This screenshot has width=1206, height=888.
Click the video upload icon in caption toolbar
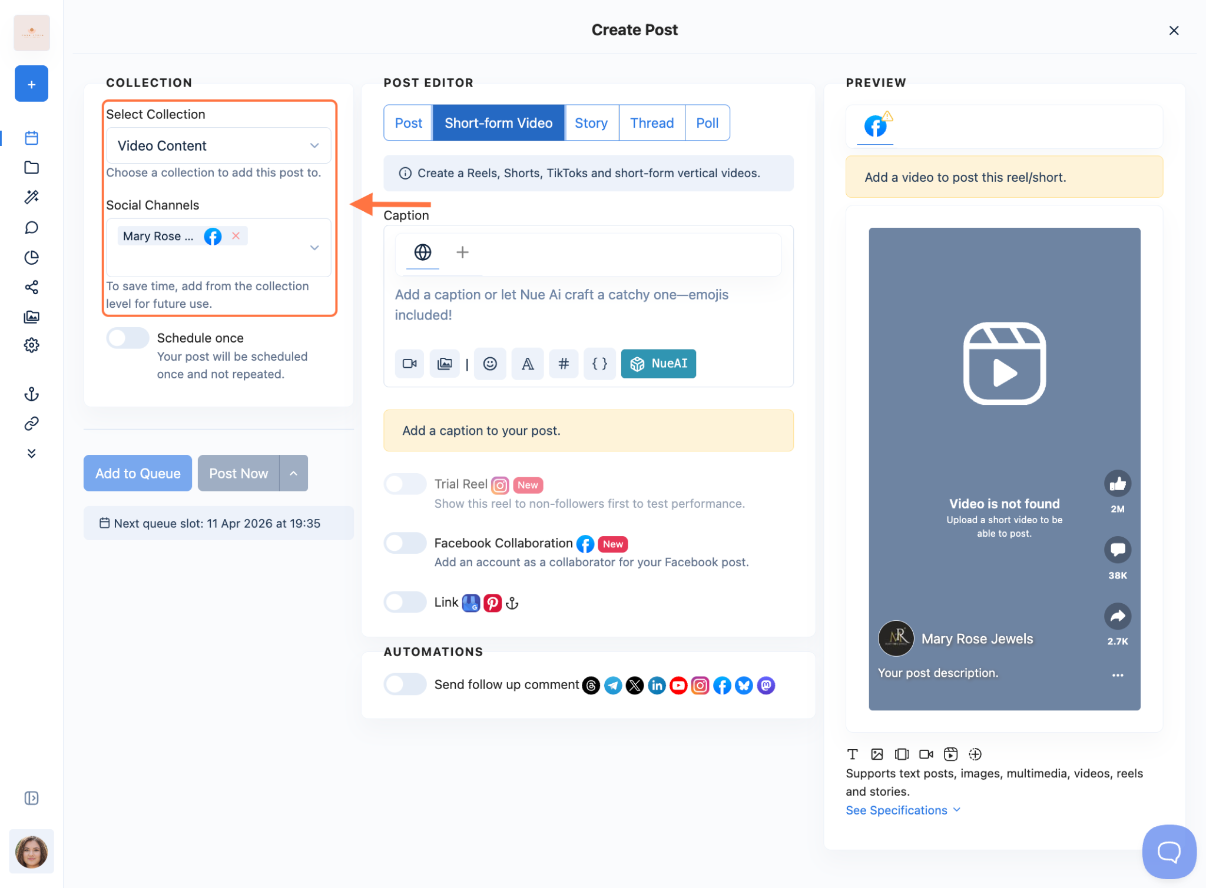coord(409,364)
